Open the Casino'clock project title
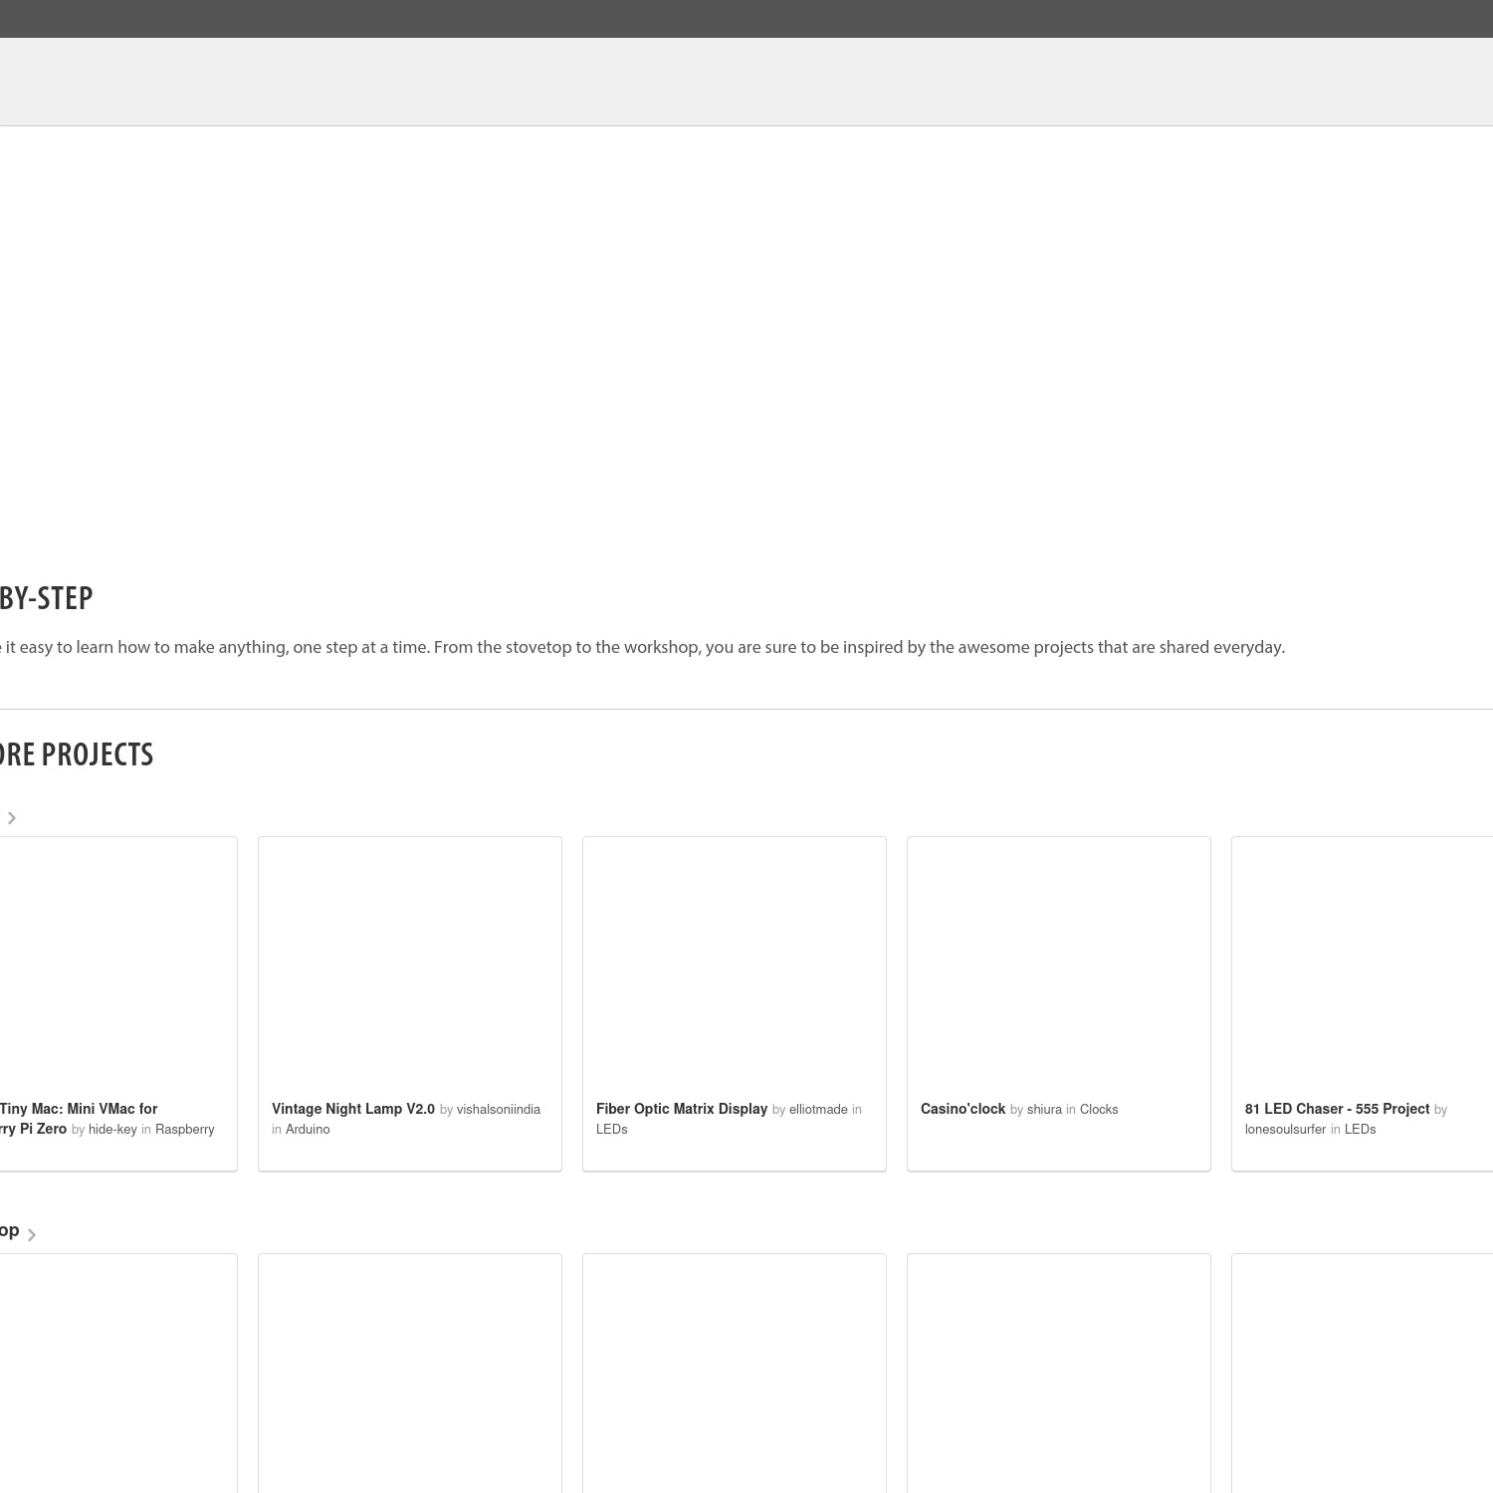1493x1493 pixels. (962, 1109)
